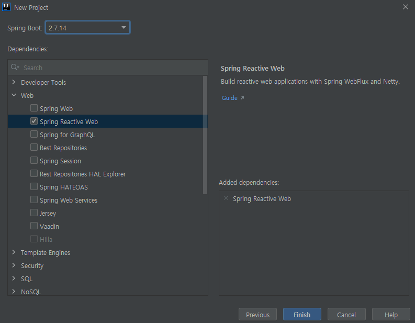Image resolution: width=415 pixels, height=323 pixels.
Task: Select the SQL category label
Action: pyautogui.click(x=27, y=279)
